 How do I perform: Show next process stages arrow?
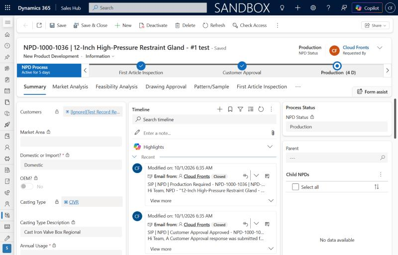click(388, 70)
